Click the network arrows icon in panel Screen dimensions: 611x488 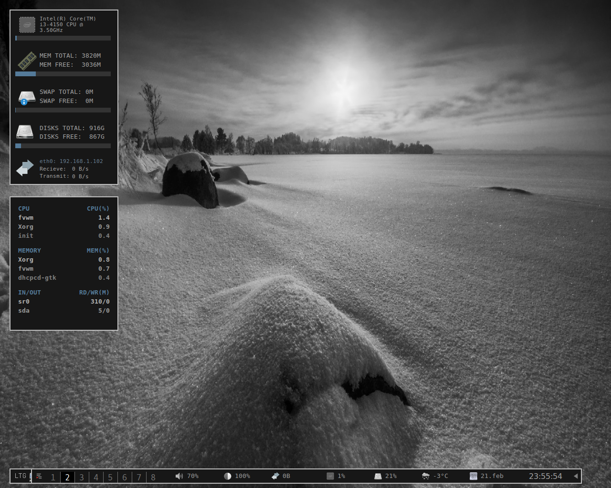tap(275, 476)
